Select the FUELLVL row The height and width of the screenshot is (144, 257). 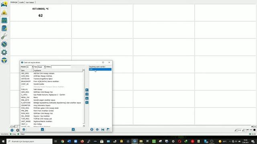tap(52, 90)
